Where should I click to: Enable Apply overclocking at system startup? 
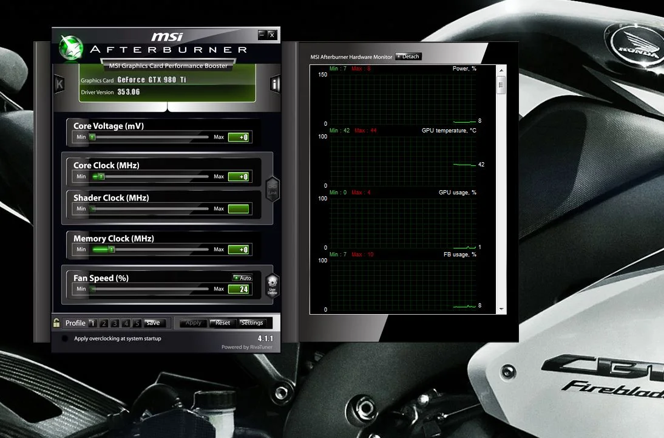(x=65, y=338)
